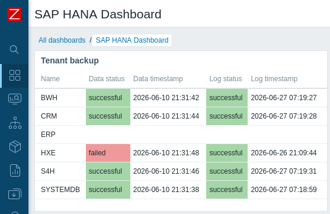Click BWH data status successful cell
The height and width of the screenshot is (214, 330).
(x=108, y=98)
